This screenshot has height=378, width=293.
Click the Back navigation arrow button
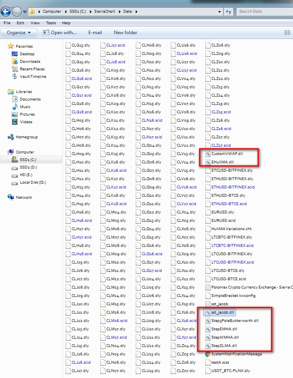tap(6, 12)
